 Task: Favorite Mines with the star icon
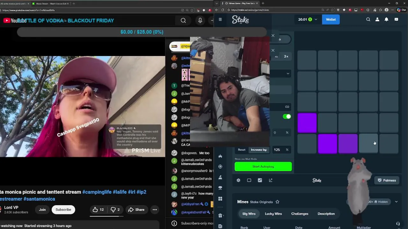(x=277, y=202)
